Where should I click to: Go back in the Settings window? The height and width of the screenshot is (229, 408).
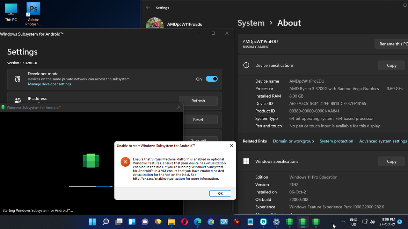[148, 8]
